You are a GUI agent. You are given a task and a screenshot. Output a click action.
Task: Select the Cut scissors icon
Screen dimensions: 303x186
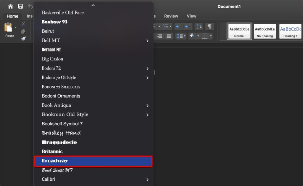coord(23,24)
